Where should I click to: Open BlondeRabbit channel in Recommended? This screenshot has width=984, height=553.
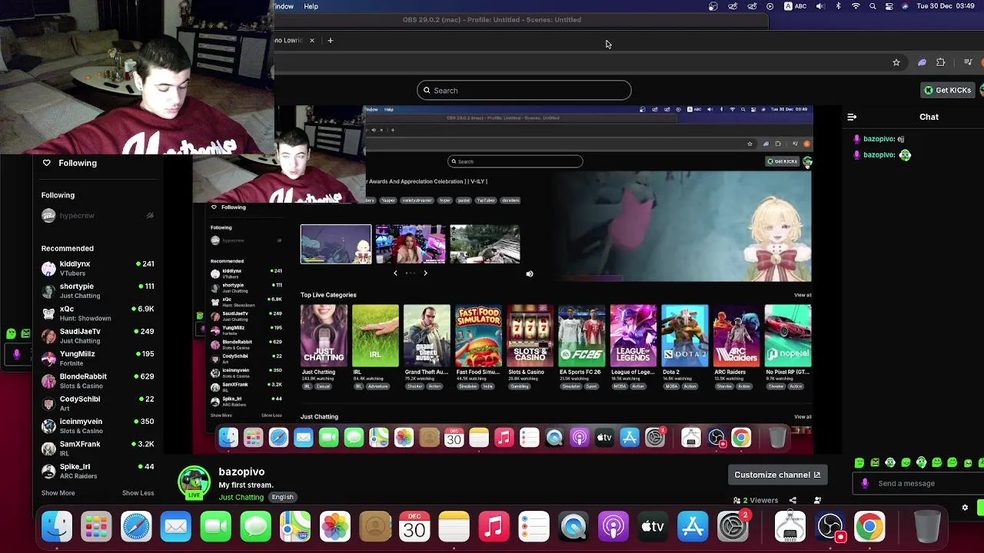(x=98, y=381)
